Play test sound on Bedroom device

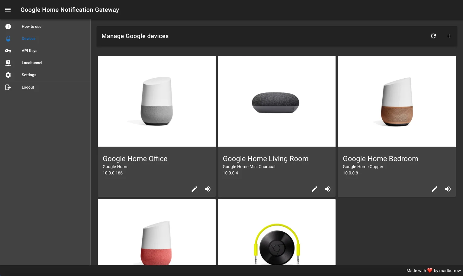448,189
